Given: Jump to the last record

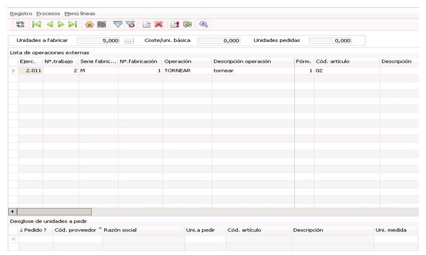Looking at the screenshot, I should pos(73,24).
